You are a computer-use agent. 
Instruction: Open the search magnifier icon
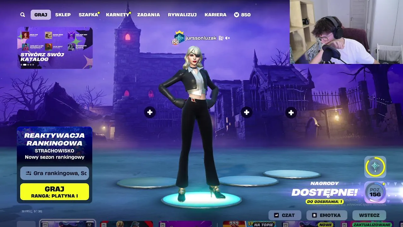(22, 15)
